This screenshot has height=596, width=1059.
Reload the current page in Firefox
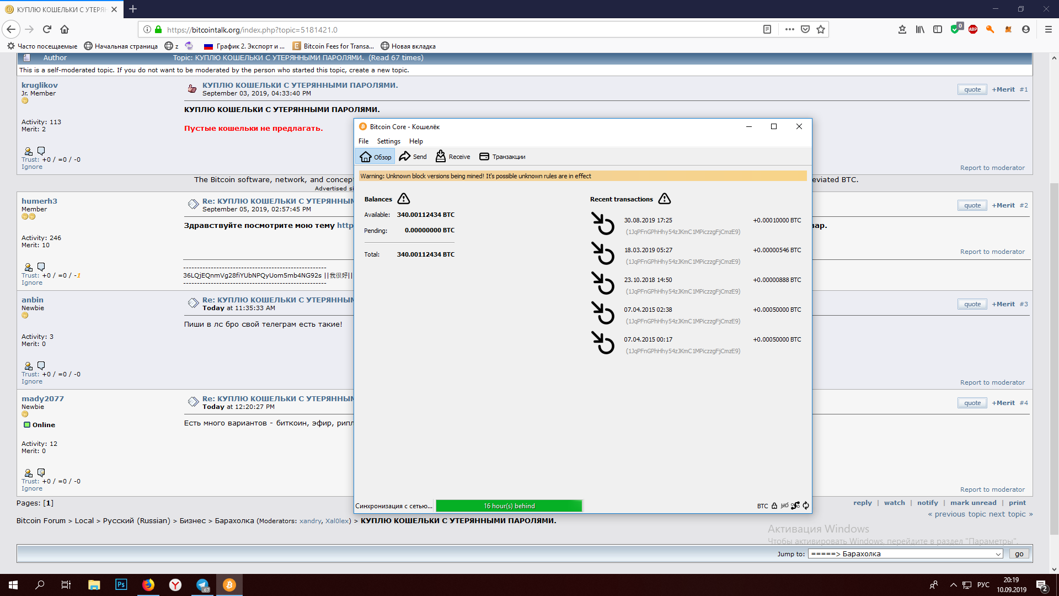tap(47, 29)
